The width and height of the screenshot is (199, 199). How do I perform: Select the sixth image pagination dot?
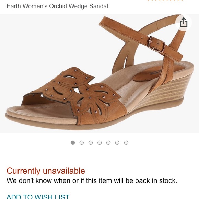pos(117,143)
